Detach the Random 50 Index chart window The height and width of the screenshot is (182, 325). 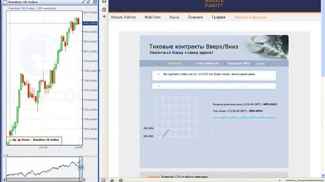click(83, 2)
